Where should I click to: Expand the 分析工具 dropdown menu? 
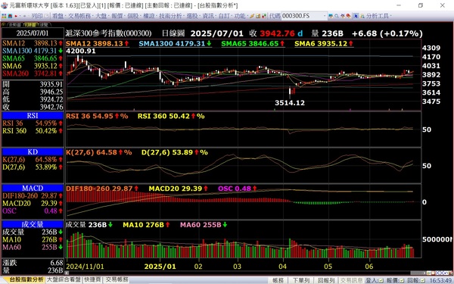[x=378, y=16]
